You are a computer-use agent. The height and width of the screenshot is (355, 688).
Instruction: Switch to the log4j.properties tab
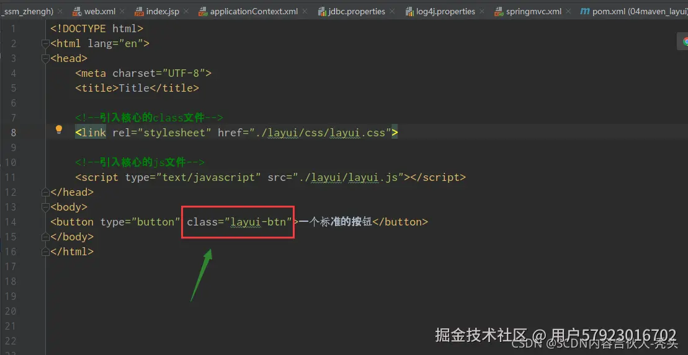click(445, 11)
